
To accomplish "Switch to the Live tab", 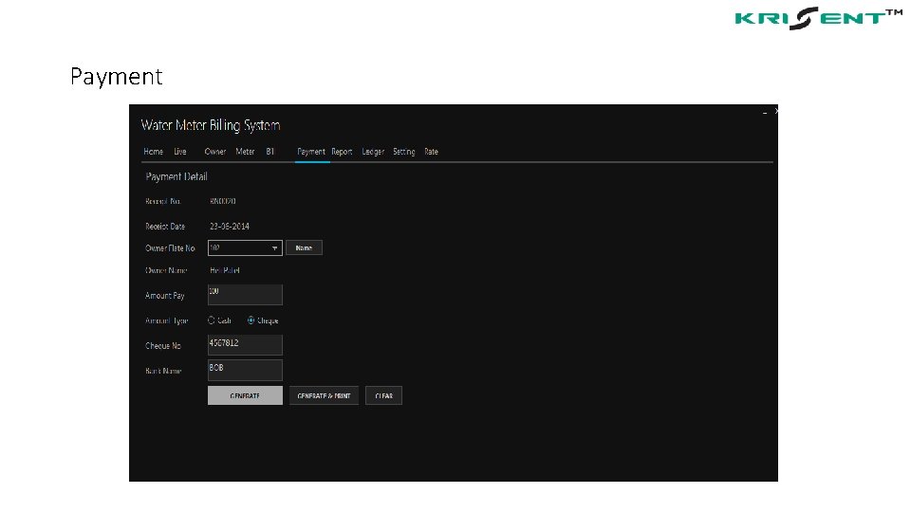I will point(180,152).
